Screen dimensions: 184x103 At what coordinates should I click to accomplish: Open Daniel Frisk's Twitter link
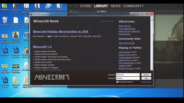click(124, 55)
